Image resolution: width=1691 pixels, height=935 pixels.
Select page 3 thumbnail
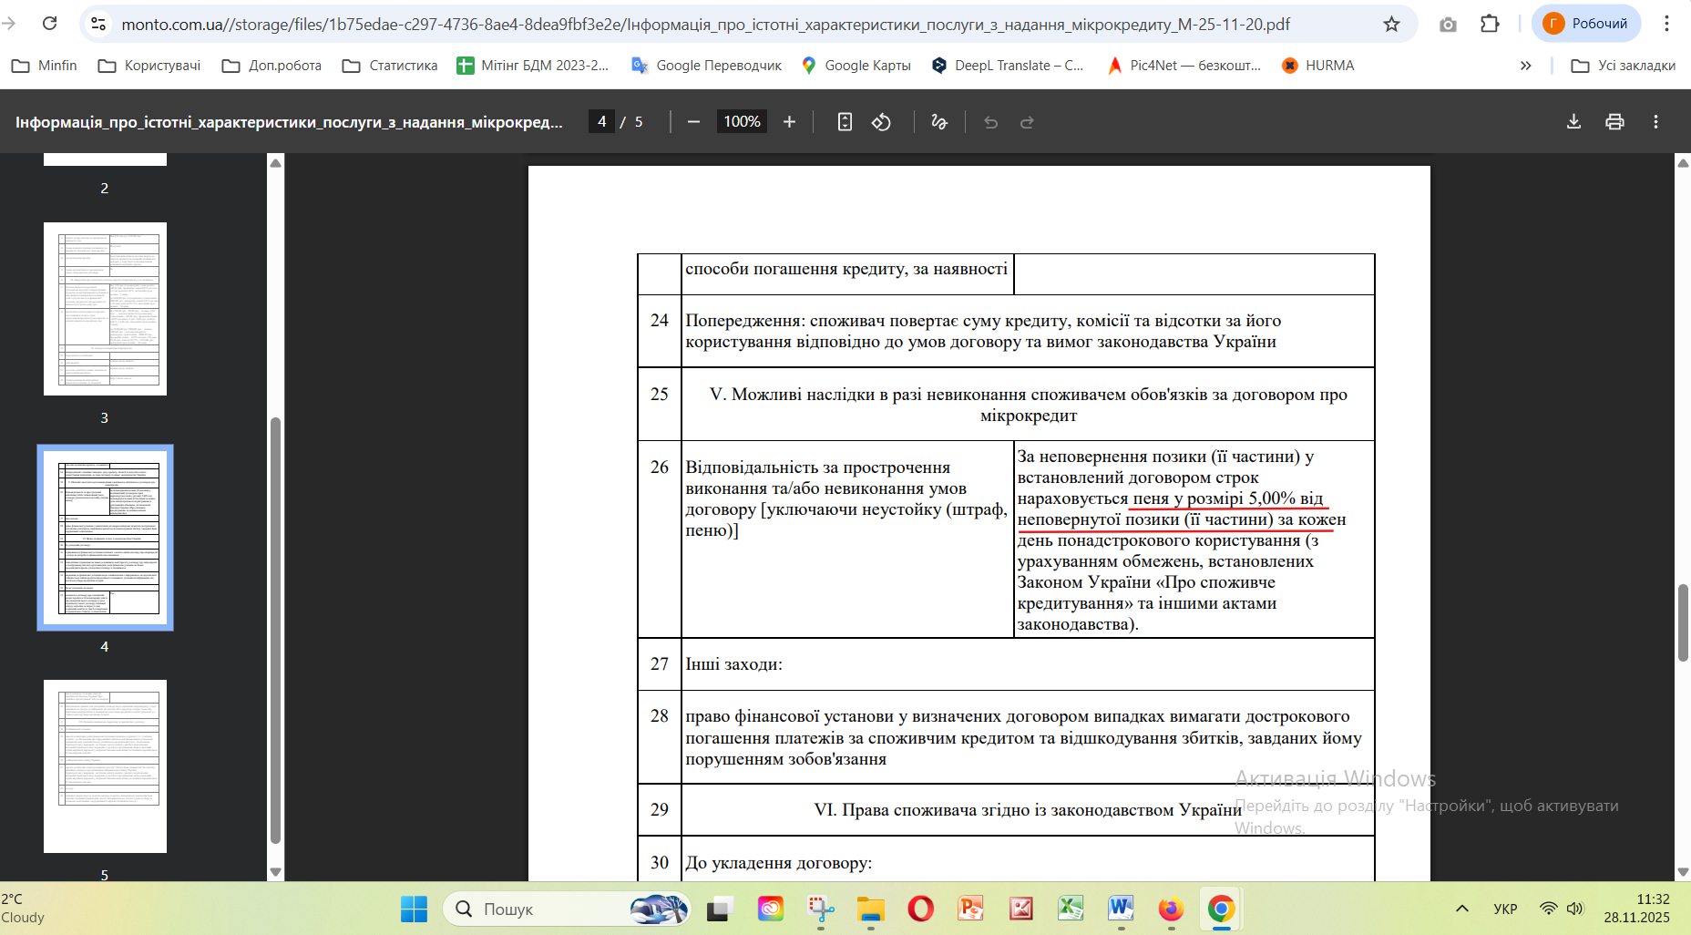point(105,309)
